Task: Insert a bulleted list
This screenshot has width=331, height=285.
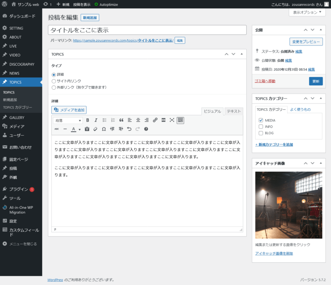Action: pyautogui.click(x=104, y=120)
